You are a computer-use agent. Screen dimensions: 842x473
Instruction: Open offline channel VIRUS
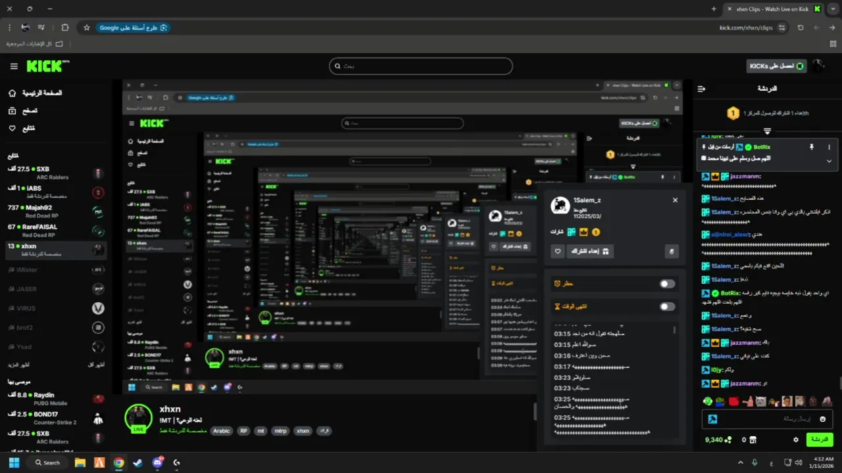point(55,308)
